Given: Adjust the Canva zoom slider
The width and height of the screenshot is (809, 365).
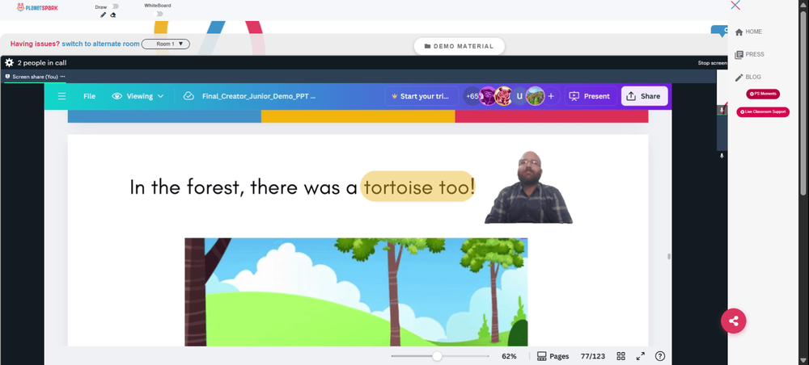Looking at the screenshot, I should point(437,356).
